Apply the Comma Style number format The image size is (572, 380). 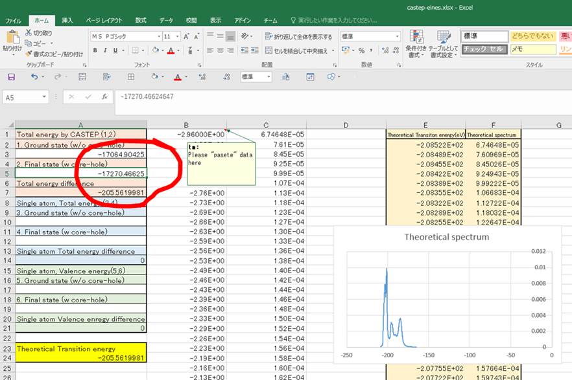coord(372,50)
